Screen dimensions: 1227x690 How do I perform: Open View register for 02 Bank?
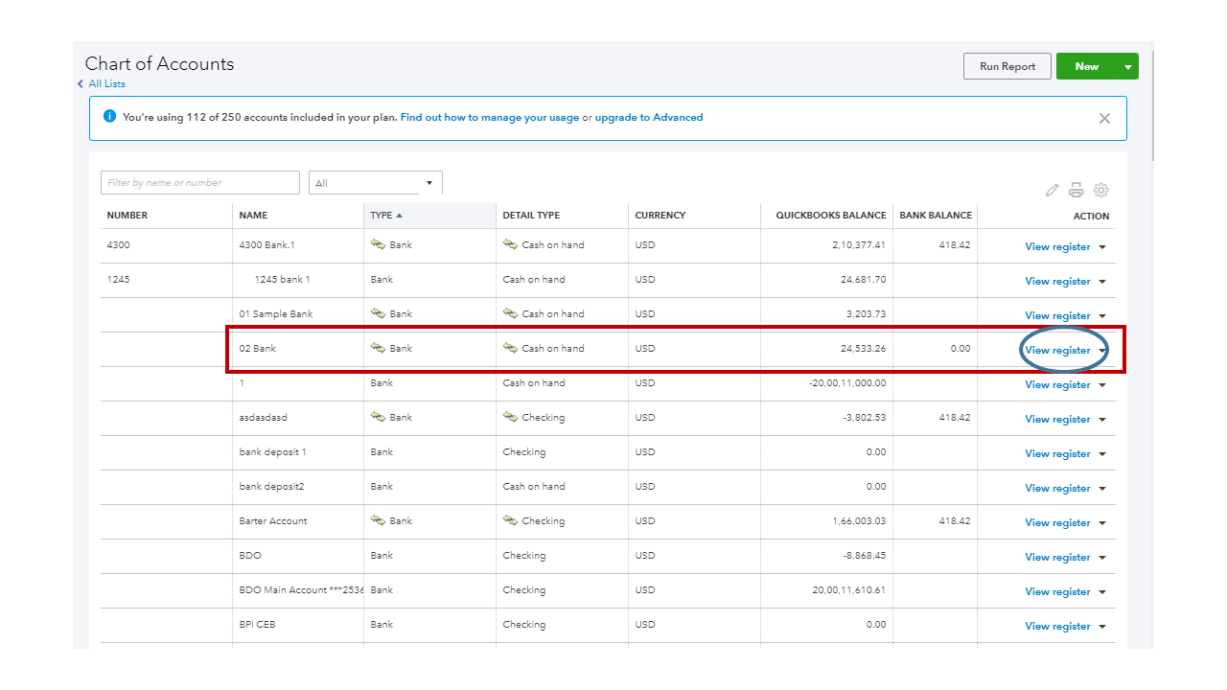1057,351
